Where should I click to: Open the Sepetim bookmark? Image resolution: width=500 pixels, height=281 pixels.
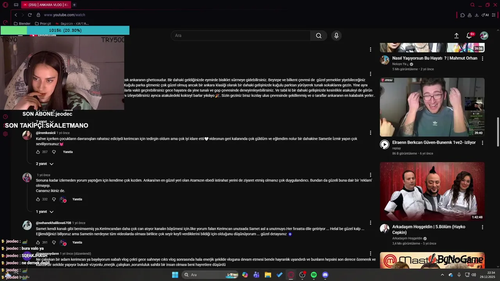[72, 23]
